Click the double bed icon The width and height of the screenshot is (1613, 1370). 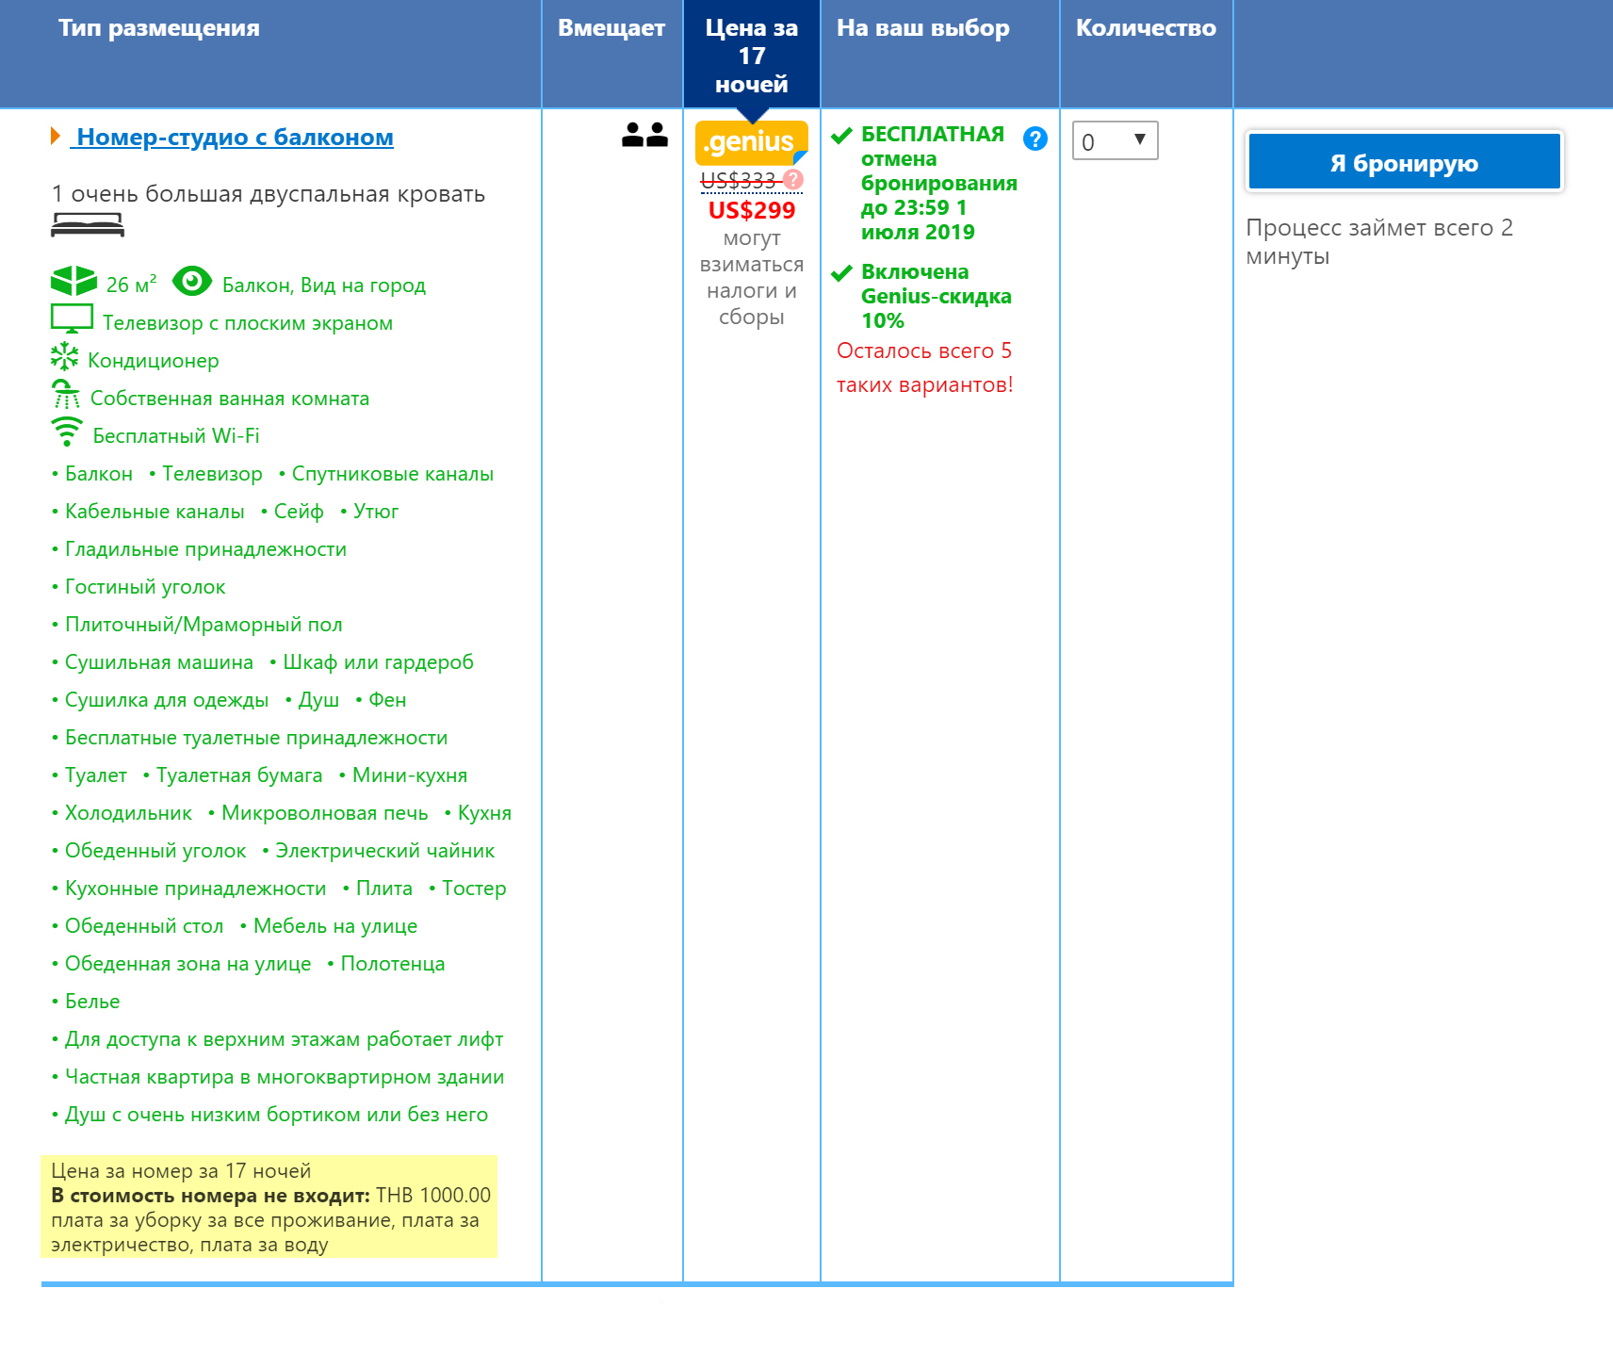point(88,224)
